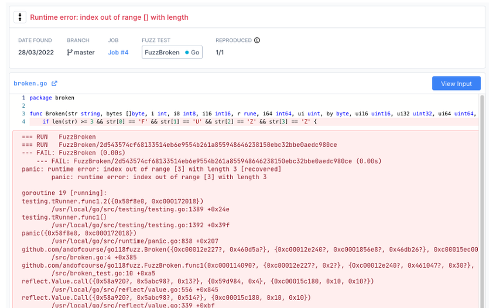Click the 'testing.tRunner.func1.2(' trace line
The height and width of the screenshot is (308, 492).
112,201
